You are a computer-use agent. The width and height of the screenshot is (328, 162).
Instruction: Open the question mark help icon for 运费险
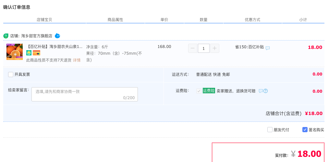click(x=265, y=91)
